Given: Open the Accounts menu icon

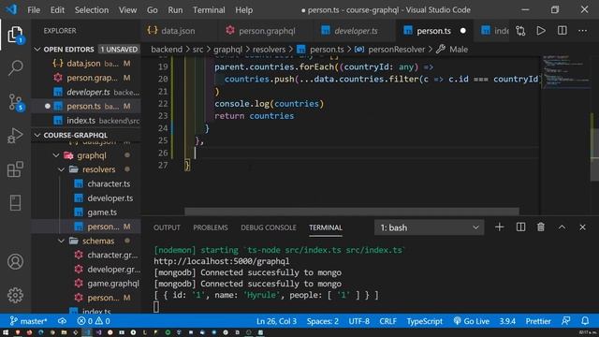Looking at the screenshot, I should click(15, 262).
